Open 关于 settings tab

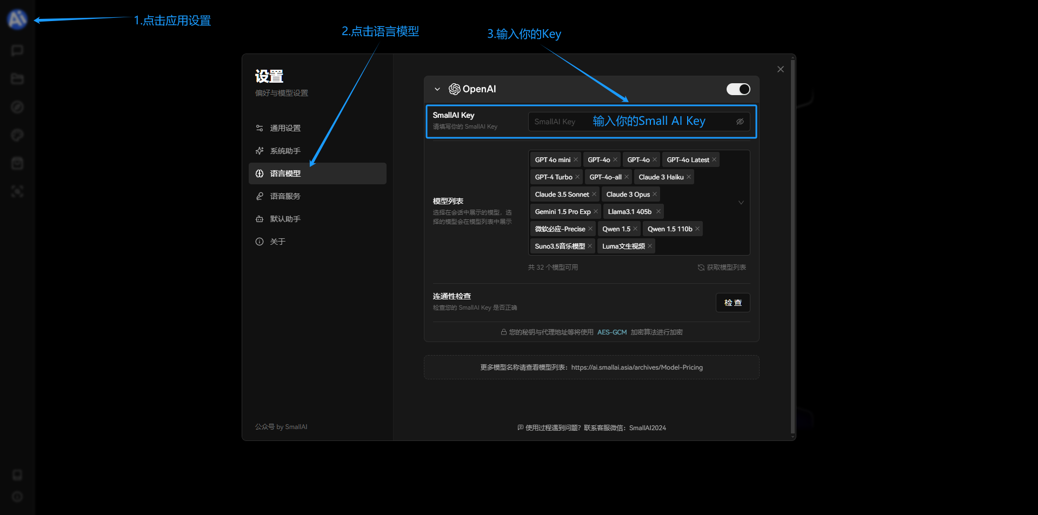(317, 242)
